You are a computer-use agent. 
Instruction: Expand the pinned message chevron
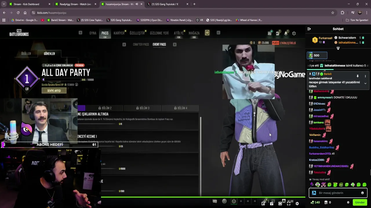pos(365,83)
